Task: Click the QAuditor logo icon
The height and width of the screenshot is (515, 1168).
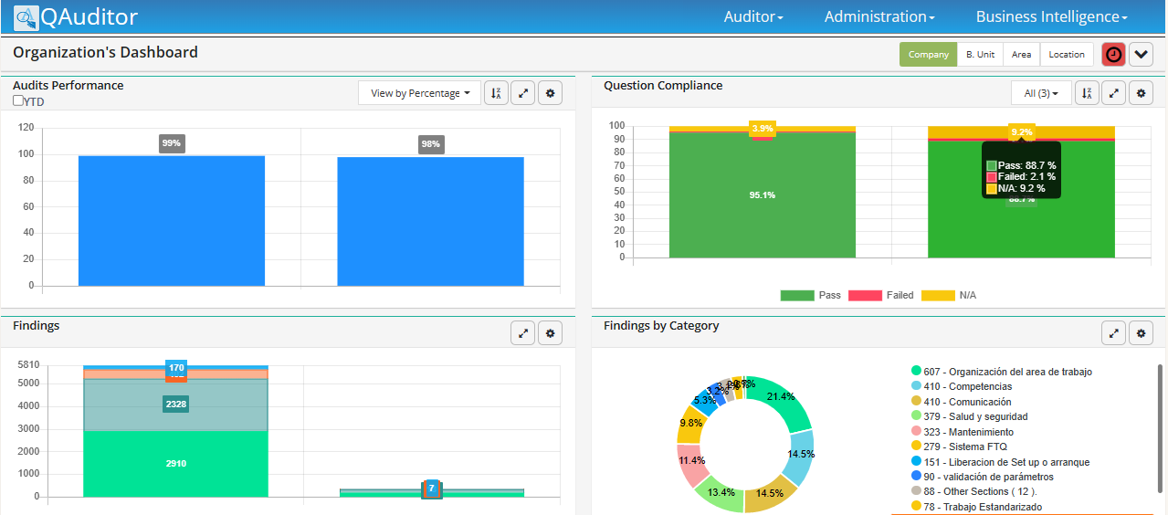Action: point(26,16)
